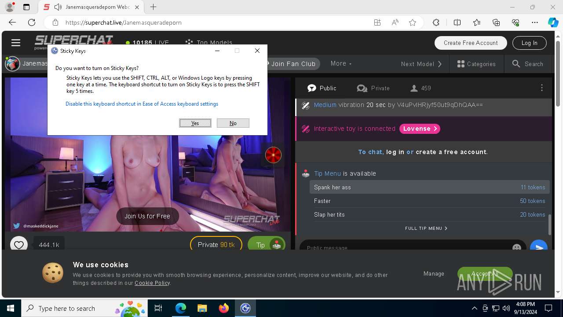This screenshot has width=563, height=317.
Task: Go to Next Model
Action: (x=421, y=64)
